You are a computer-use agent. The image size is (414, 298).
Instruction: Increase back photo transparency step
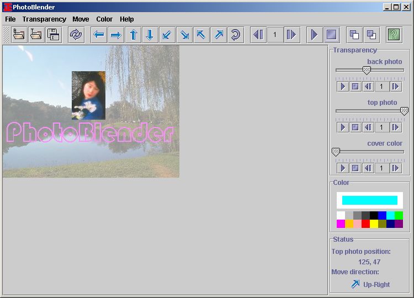[x=396, y=87]
